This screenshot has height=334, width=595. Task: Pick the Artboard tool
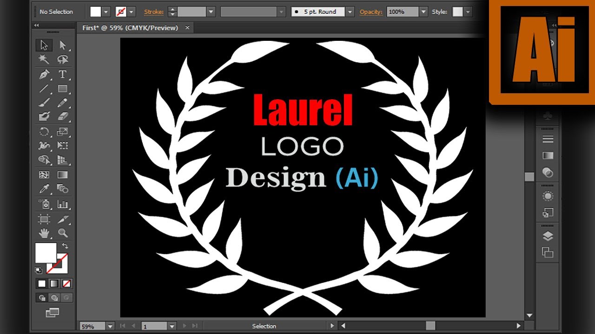click(x=44, y=219)
